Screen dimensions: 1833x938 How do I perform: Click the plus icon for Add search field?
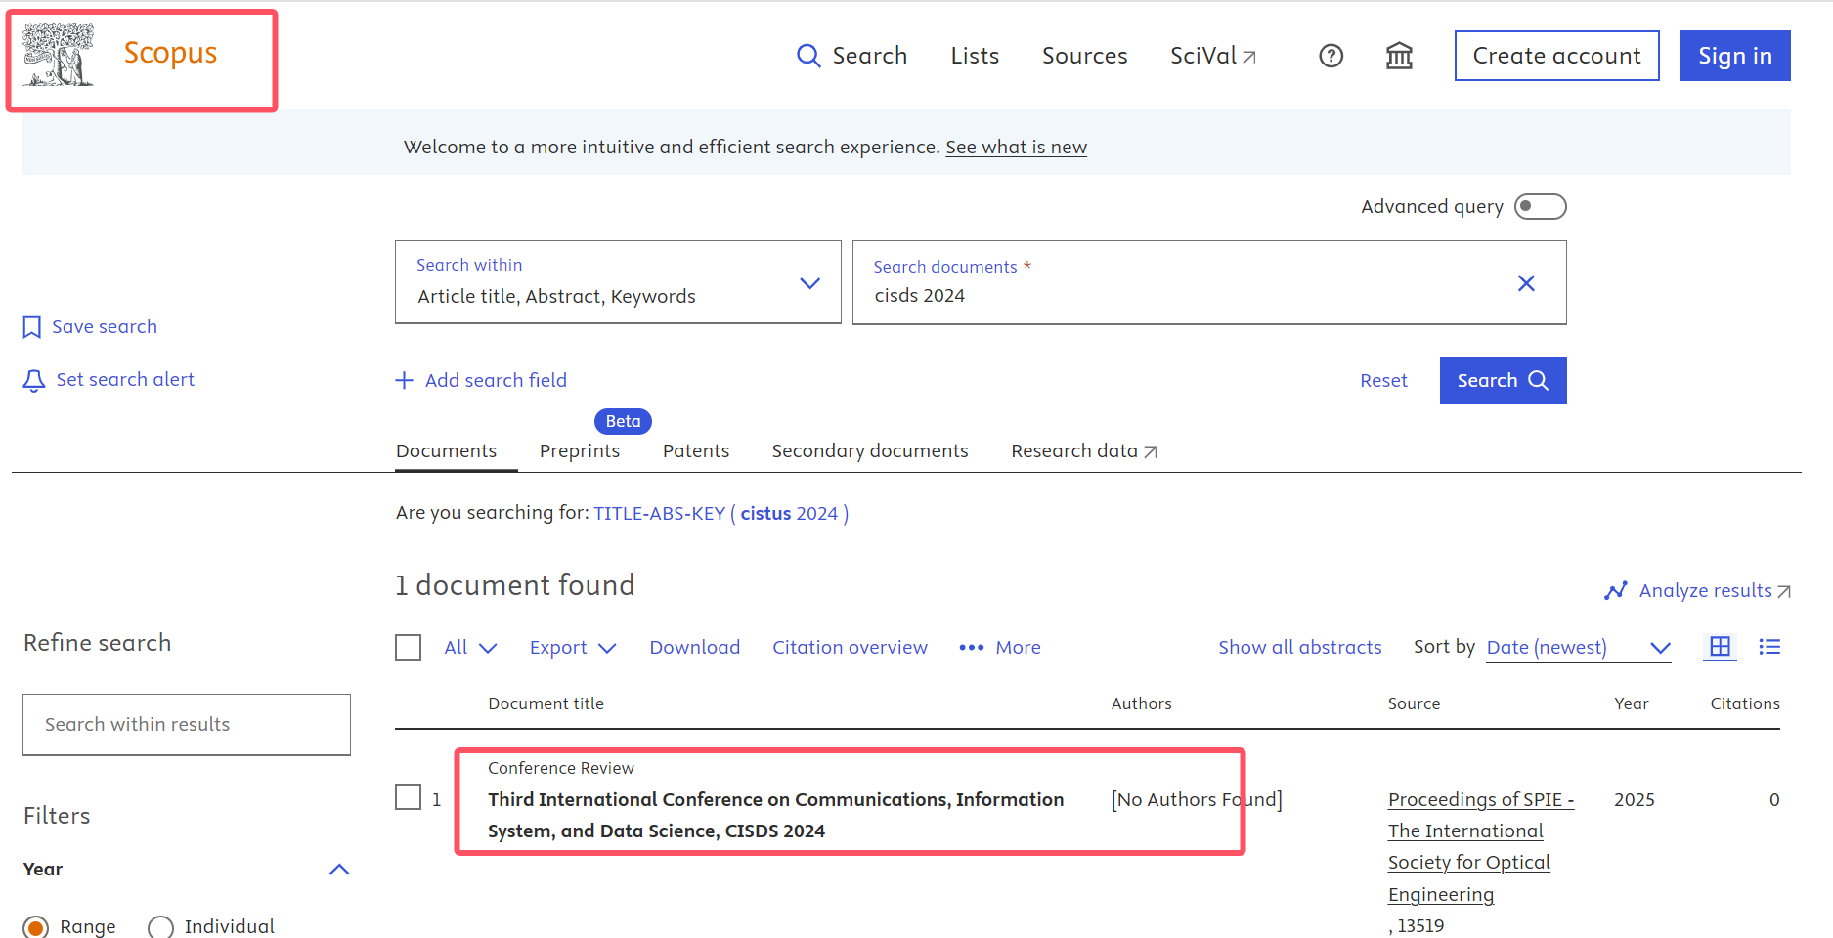405,380
